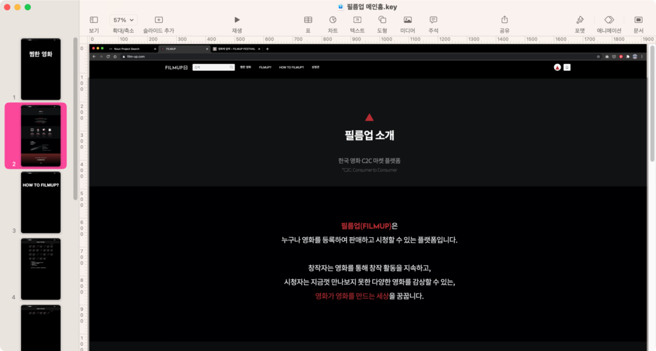Click the FILMUP logo in site header

click(x=176, y=67)
